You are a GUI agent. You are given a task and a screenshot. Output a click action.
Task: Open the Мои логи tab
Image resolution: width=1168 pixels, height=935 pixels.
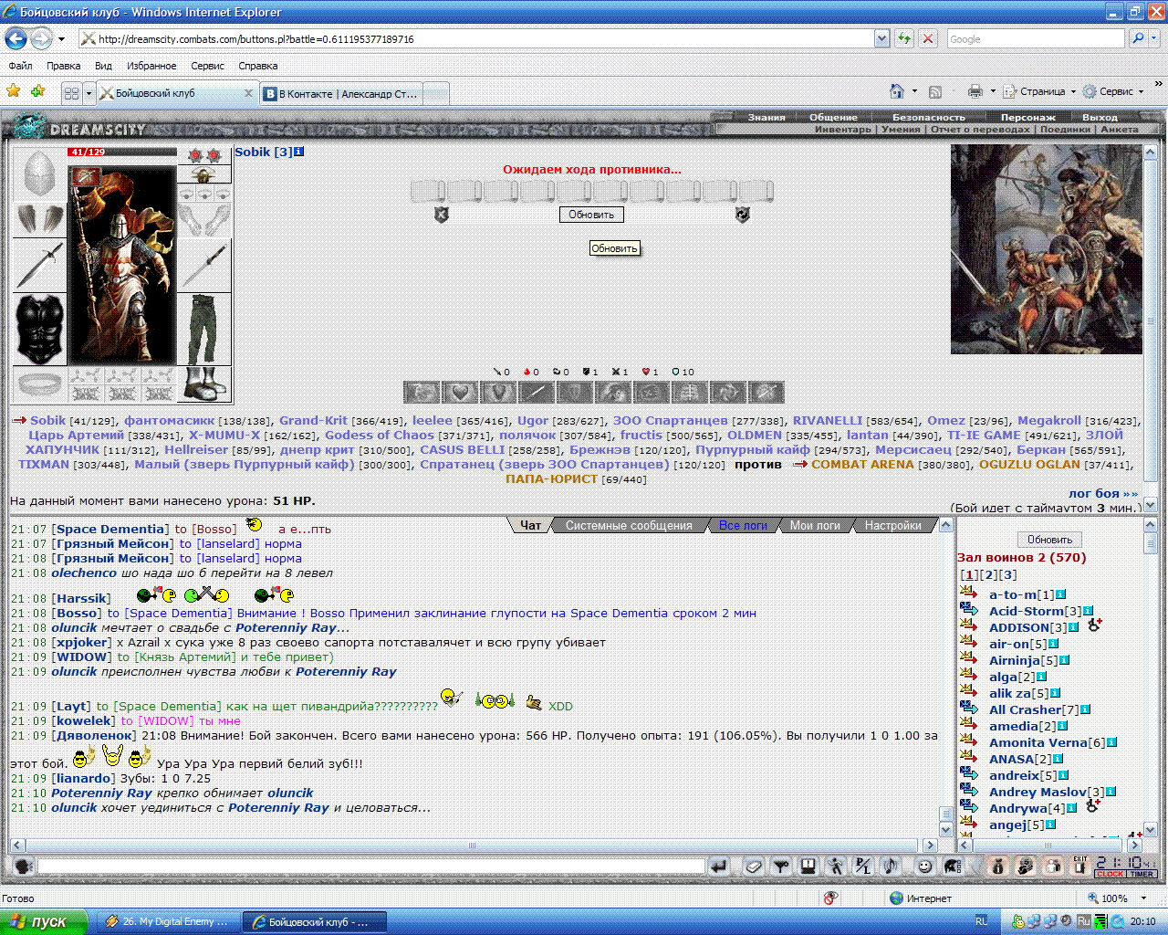coord(815,525)
